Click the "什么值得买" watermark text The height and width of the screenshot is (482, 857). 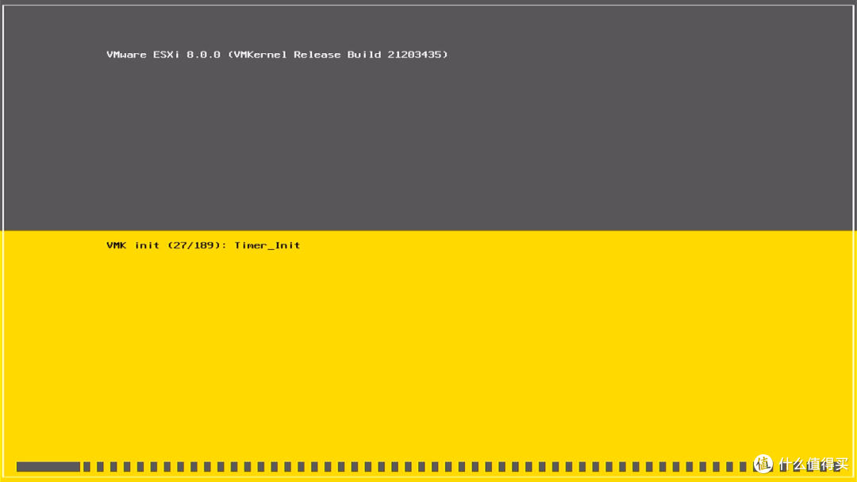click(814, 465)
